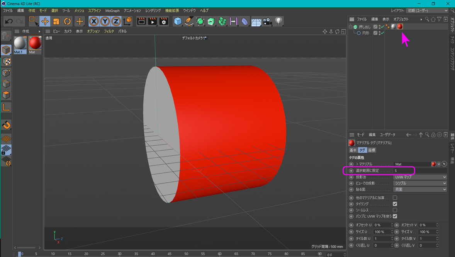
Task: Select the Rotate tool
Action: click(68, 21)
